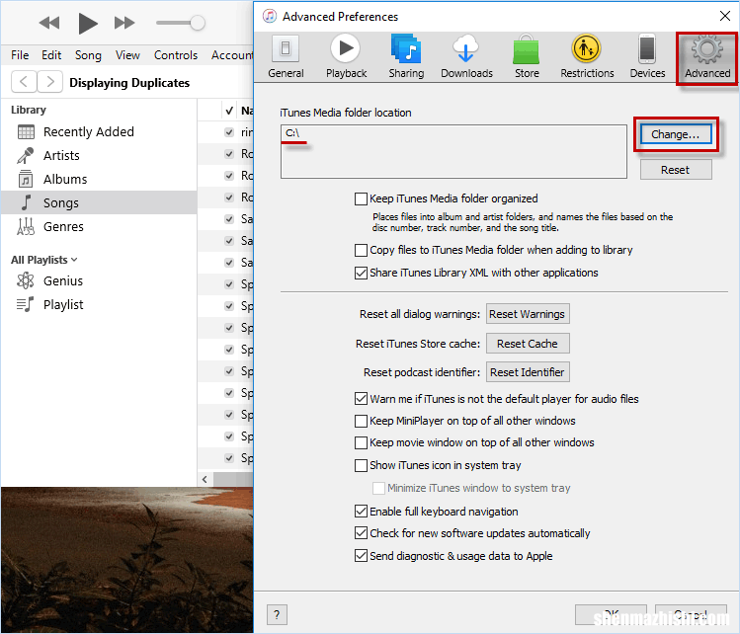Enable Keep MiniPlayer on top option

[361, 421]
